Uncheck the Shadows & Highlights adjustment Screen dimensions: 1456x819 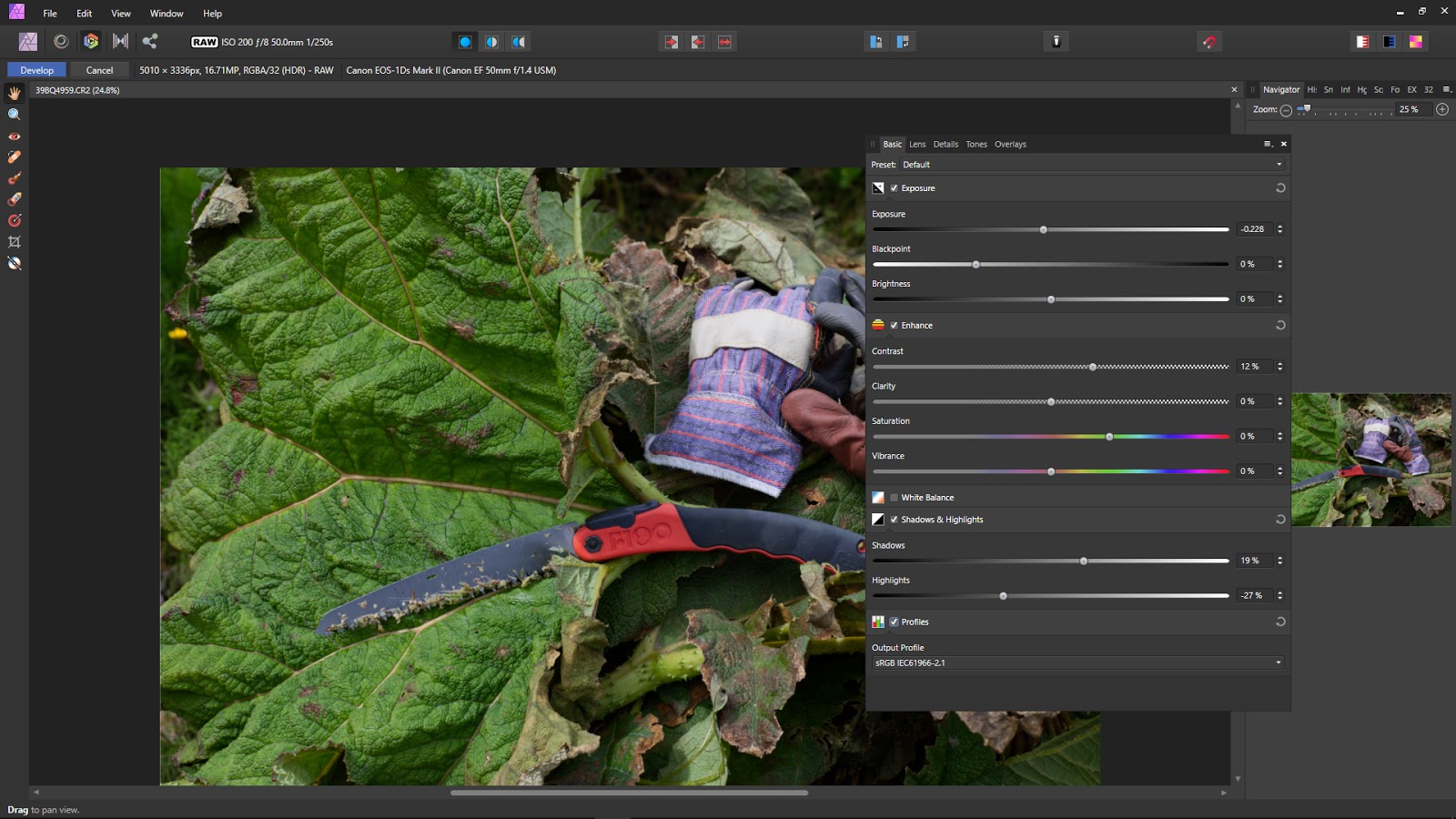(892, 519)
